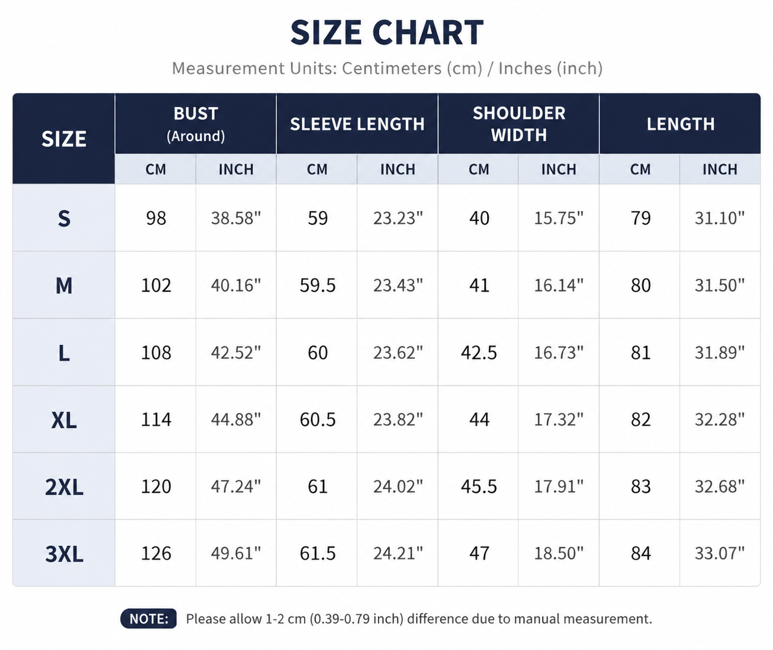Click shoulder width cell 42.5

coord(479,353)
